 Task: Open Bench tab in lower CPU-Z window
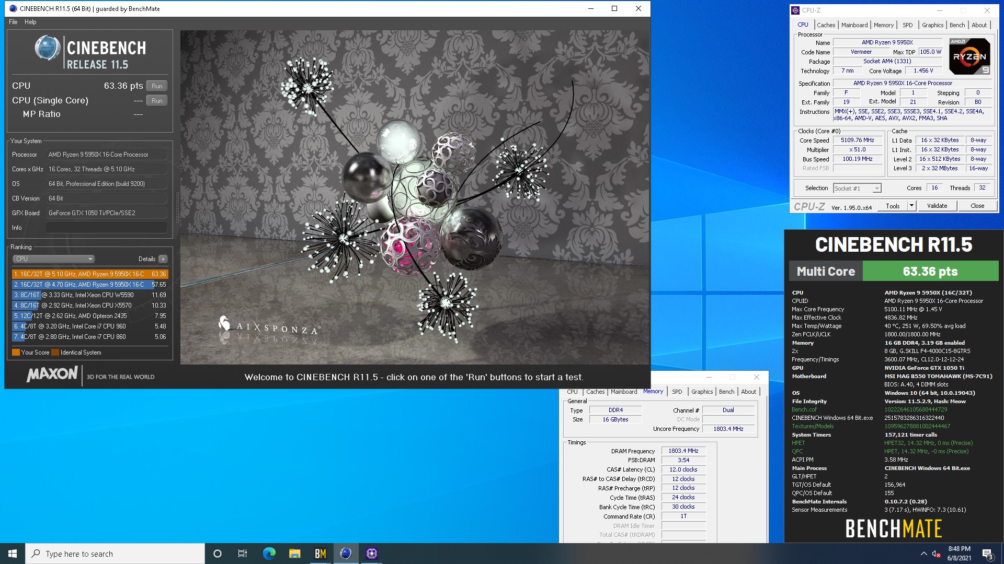coord(726,392)
